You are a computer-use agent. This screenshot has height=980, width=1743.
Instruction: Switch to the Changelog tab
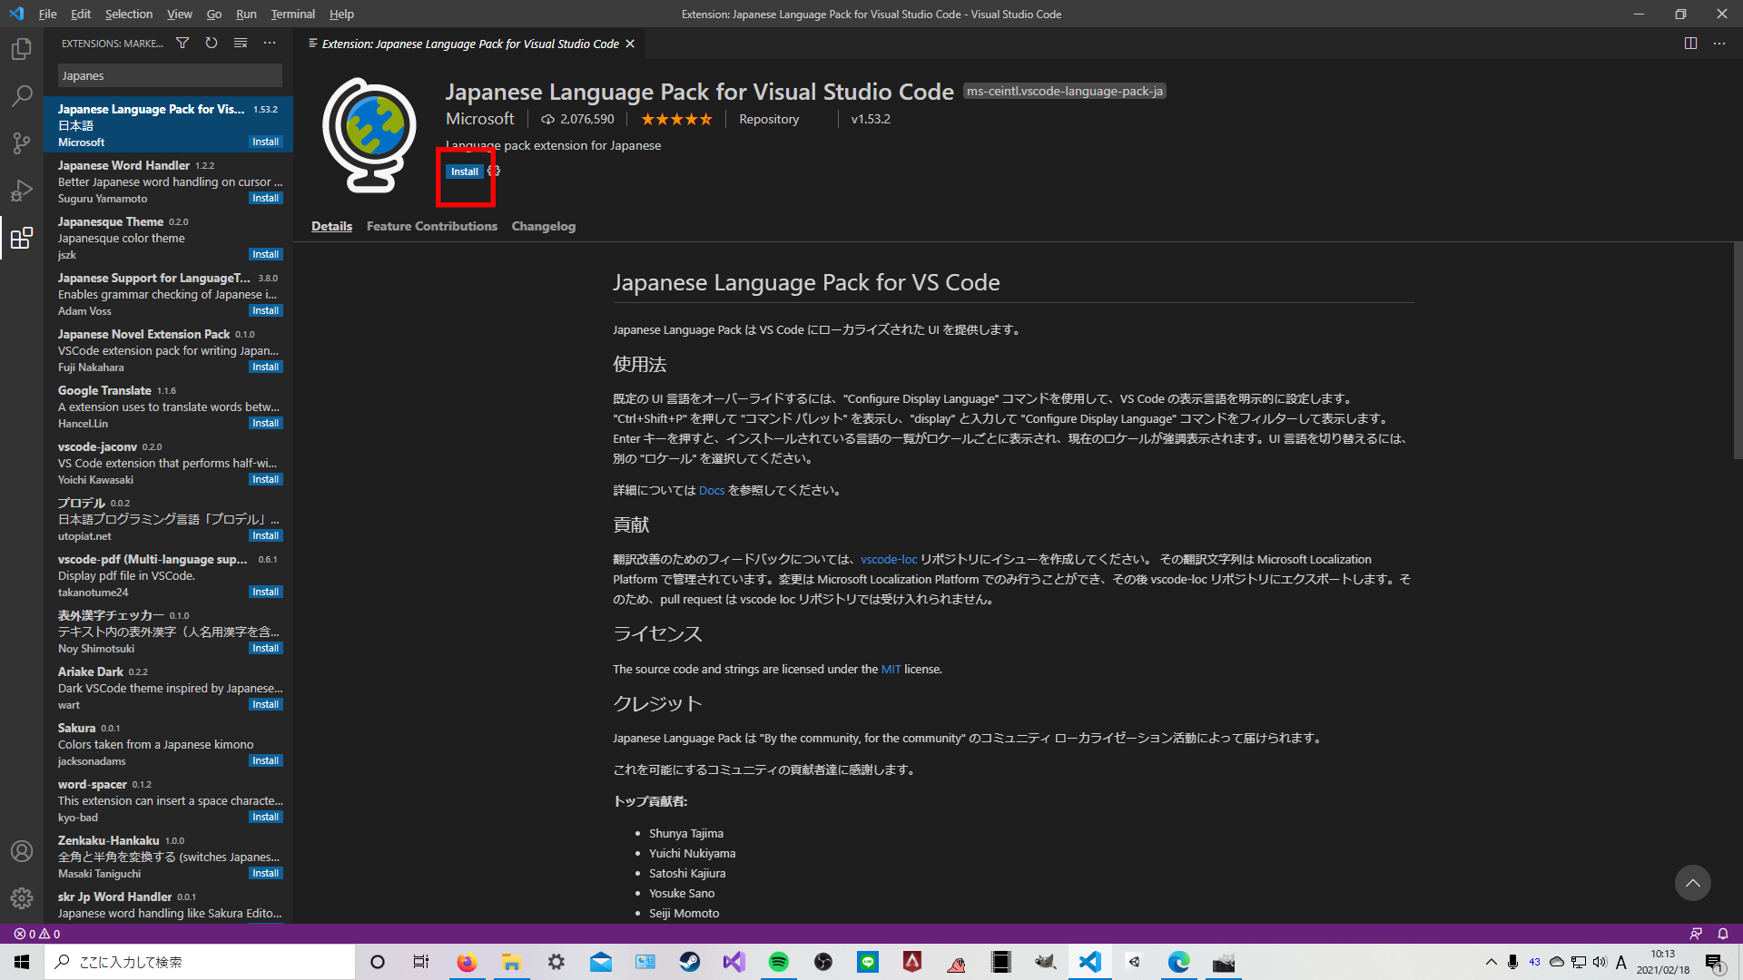pos(543,226)
